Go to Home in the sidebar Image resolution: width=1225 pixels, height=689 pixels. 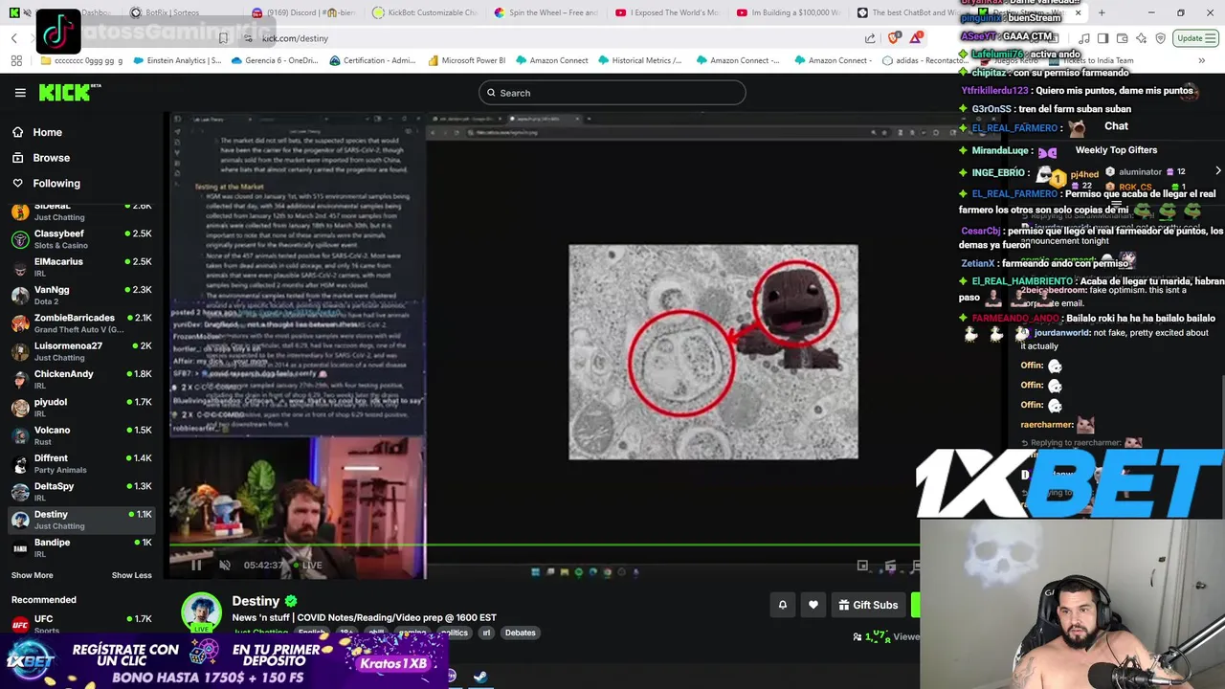click(x=47, y=132)
